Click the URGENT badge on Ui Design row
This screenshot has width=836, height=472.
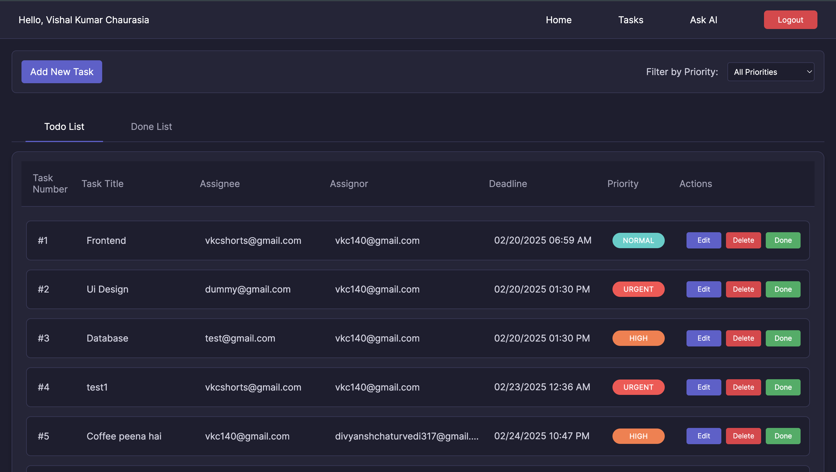pyautogui.click(x=638, y=289)
